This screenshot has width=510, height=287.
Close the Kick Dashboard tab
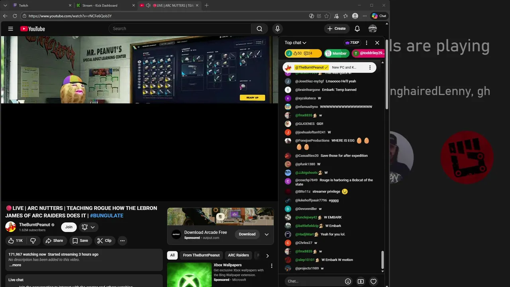pyautogui.click(x=133, y=6)
